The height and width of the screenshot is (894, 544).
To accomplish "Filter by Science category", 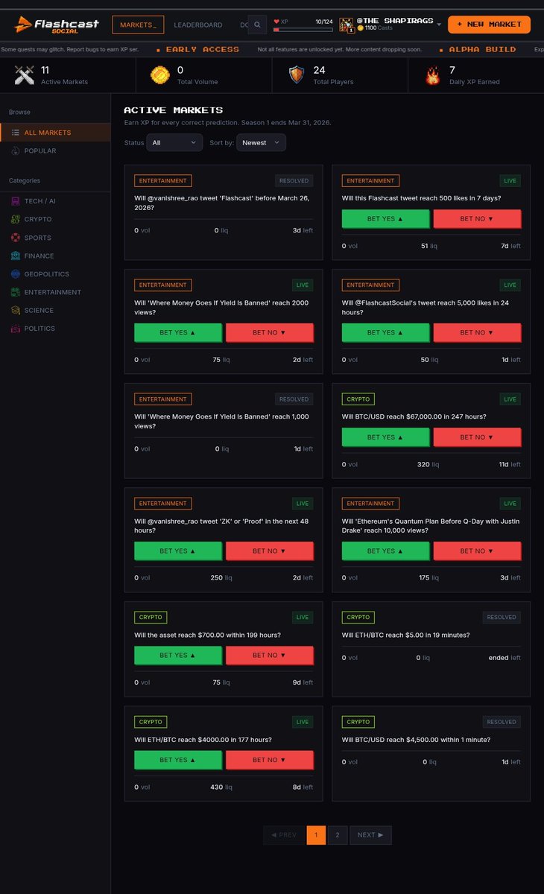I will [55, 310].
